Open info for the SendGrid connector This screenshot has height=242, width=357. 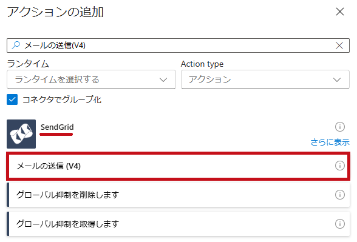pos(340,127)
